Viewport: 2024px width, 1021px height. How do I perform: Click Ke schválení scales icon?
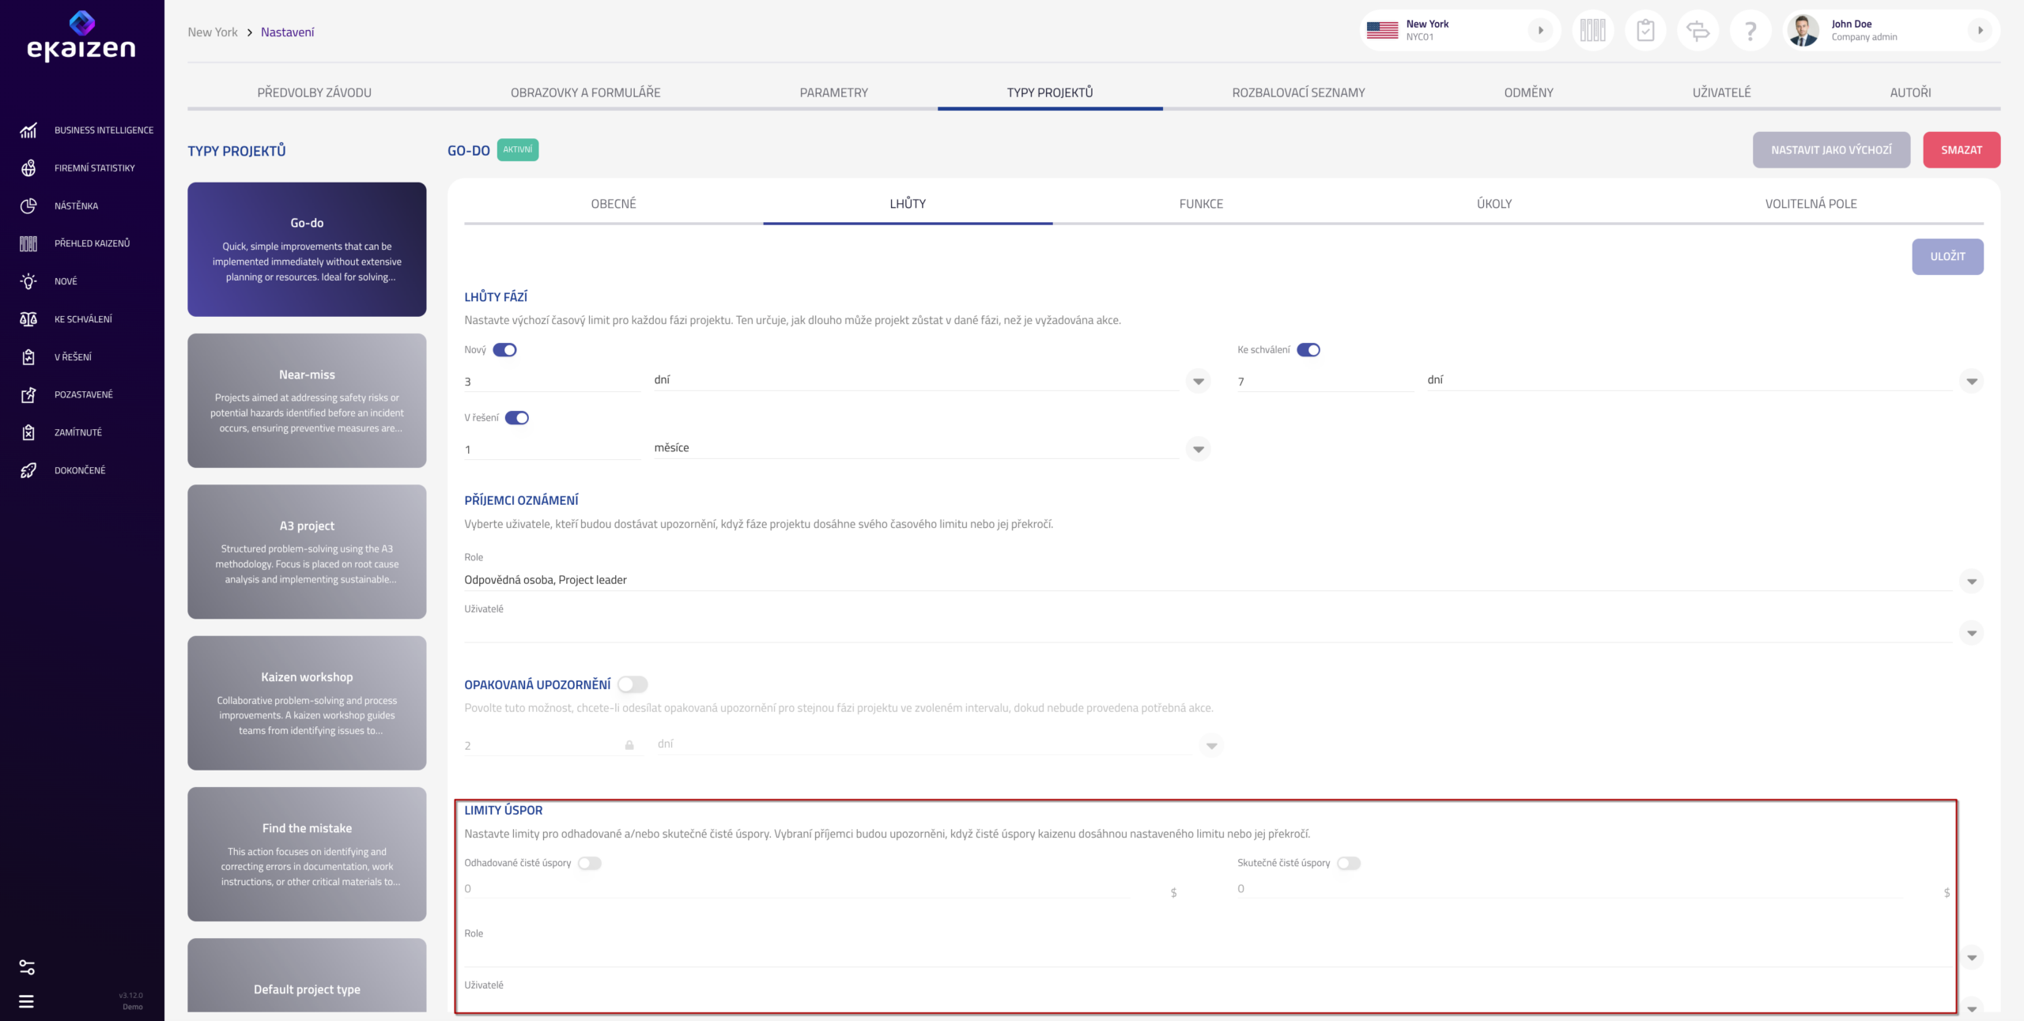point(28,319)
